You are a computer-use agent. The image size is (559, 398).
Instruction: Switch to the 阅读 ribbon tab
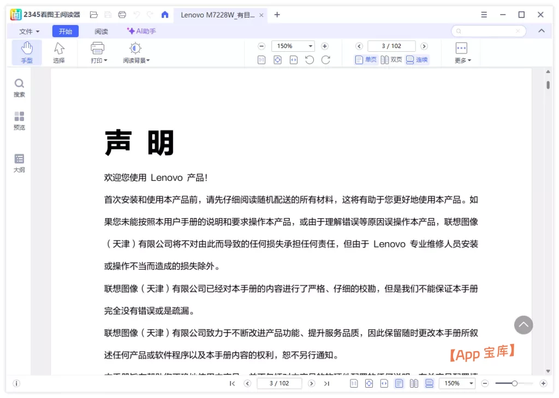click(x=101, y=31)
